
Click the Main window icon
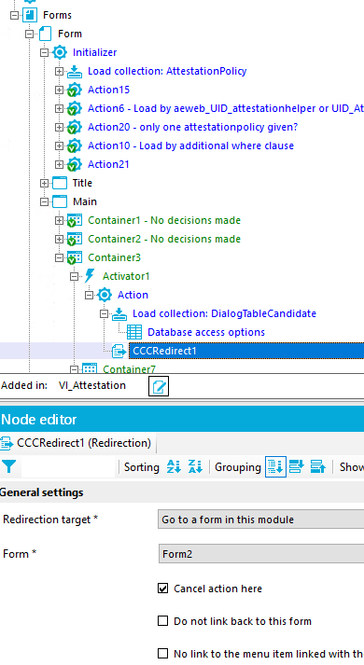[60, 201]
